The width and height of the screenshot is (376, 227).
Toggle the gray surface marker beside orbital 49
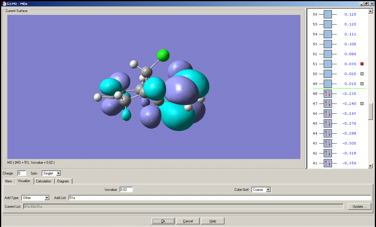tap(362, 84)
